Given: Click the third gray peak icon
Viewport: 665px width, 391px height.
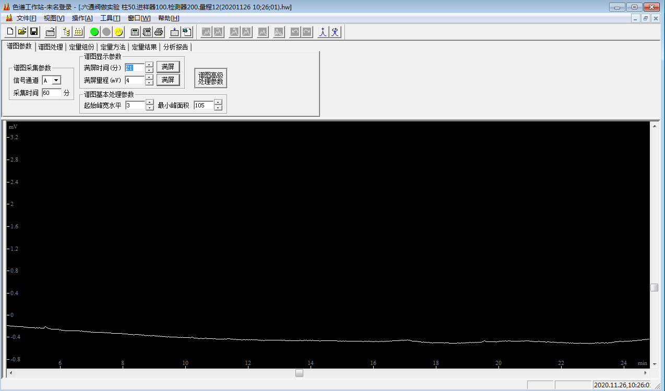Looking at the screenshot, I should tap(235, 32).
